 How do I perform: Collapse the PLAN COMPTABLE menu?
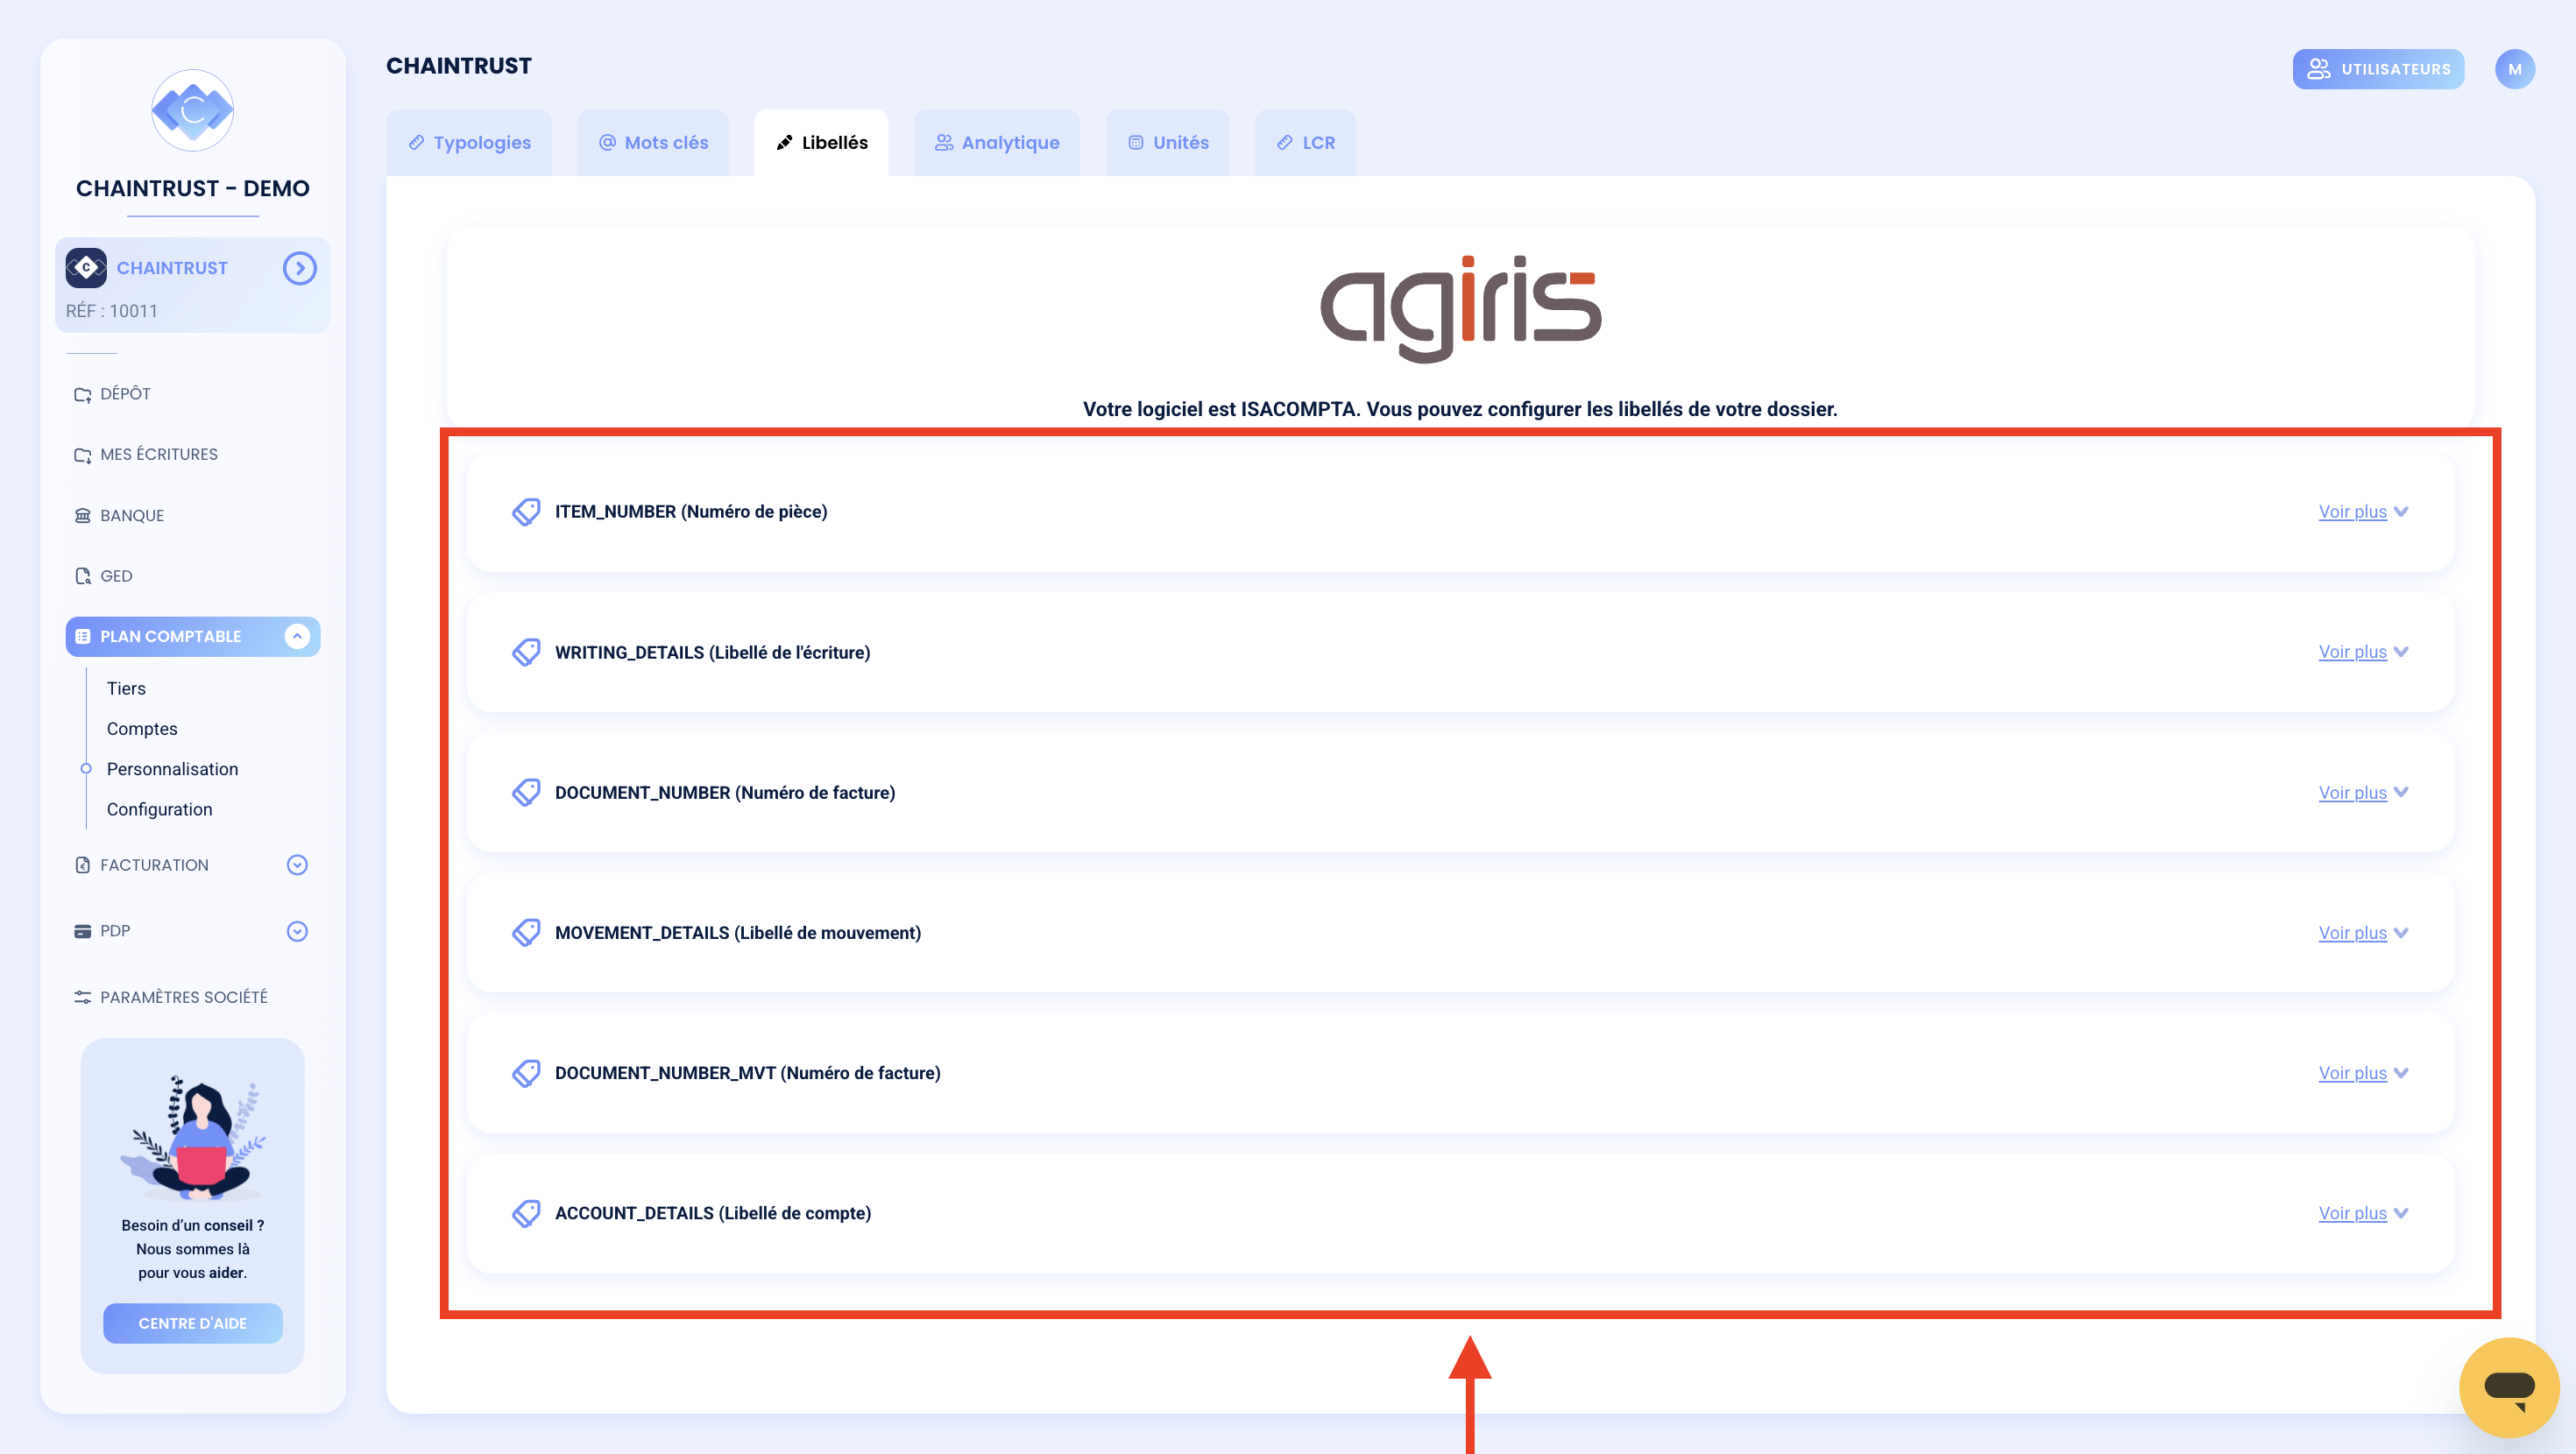coord(297,636)
